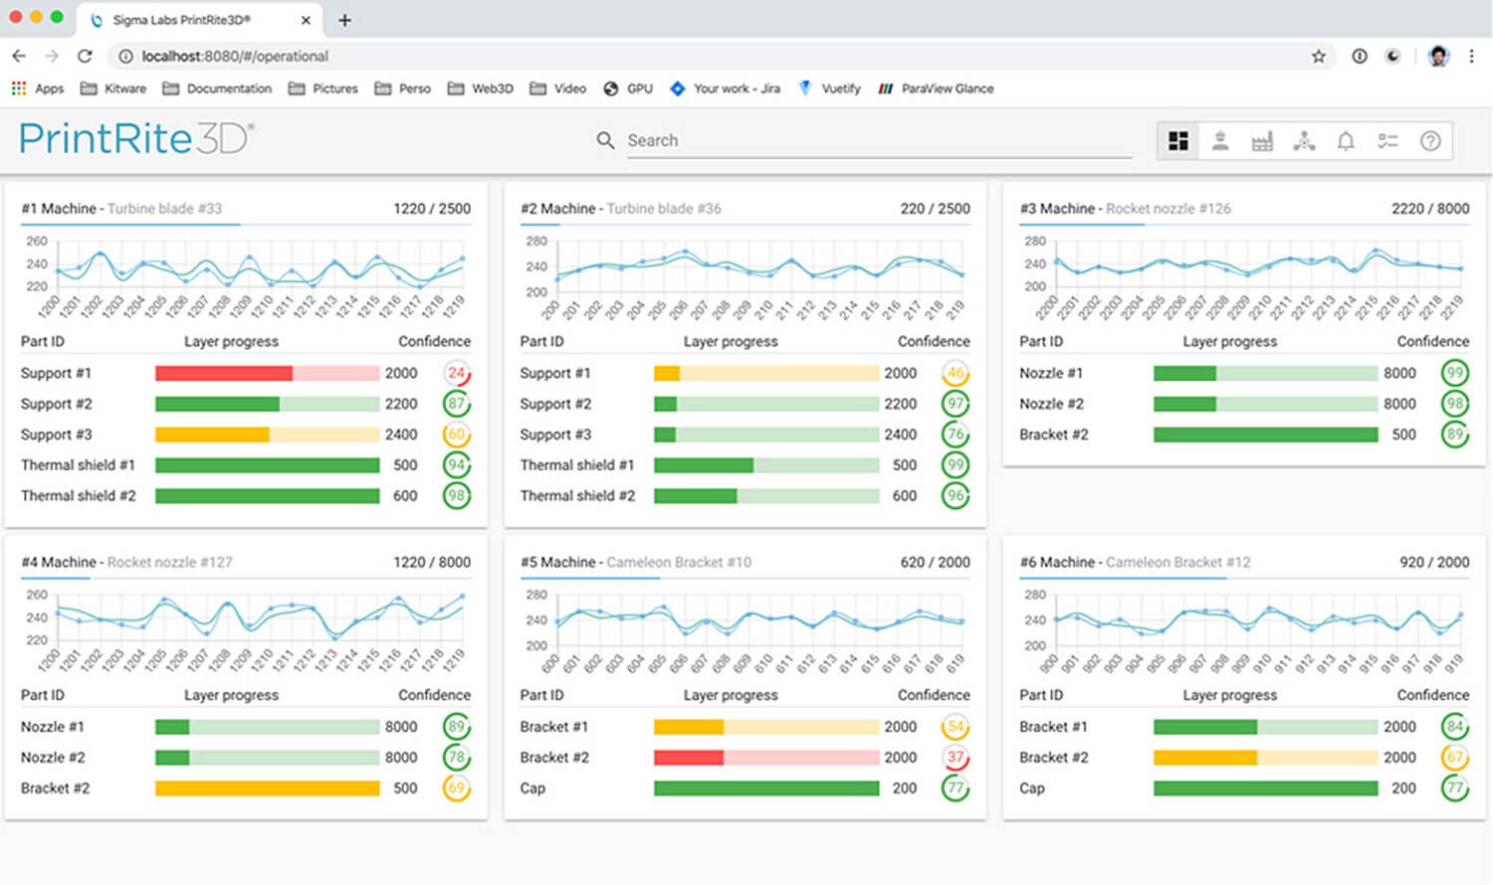Open the Web3D bookmarks folder
Screen dimensions: 1493x885
click(481, 88)
